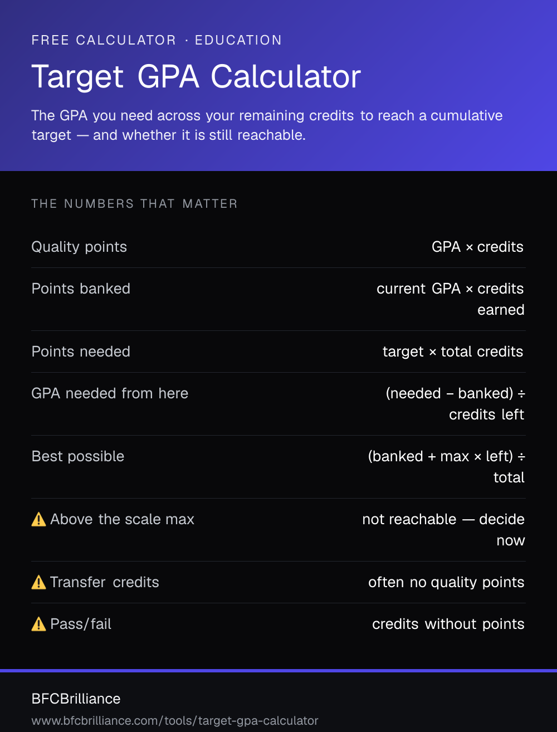Click the target × total credits formula
The image size is (557, 732).
[x=453, y=352]
